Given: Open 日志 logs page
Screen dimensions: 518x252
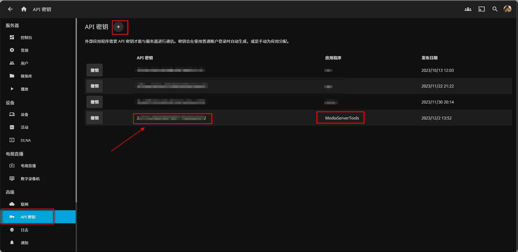Looking at the screenshot, I should pos(24,230).
